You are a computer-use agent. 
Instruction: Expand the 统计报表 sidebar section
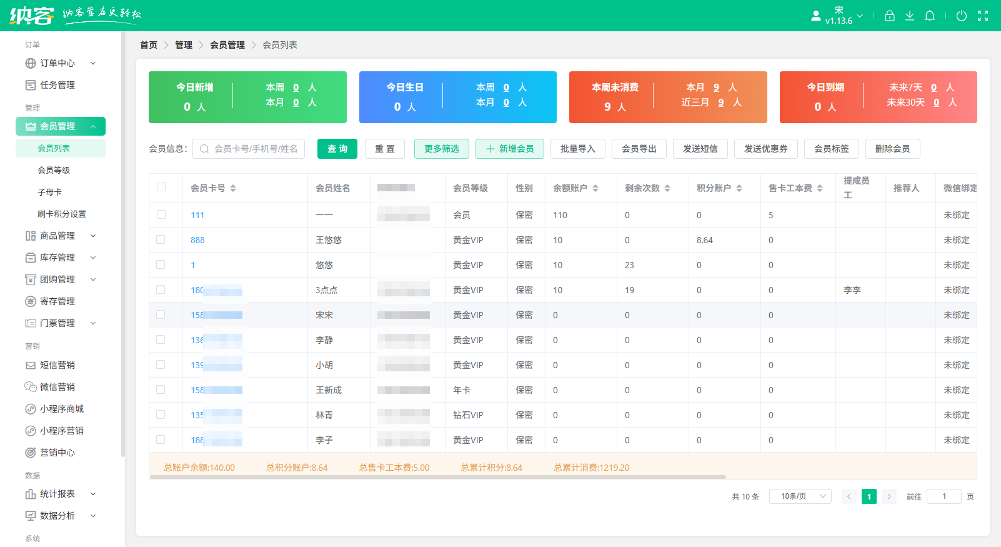point(93,494)
